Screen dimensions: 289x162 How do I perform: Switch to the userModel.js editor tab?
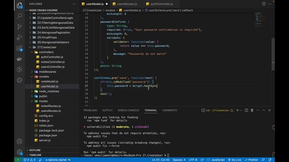[x=95, y=4]
